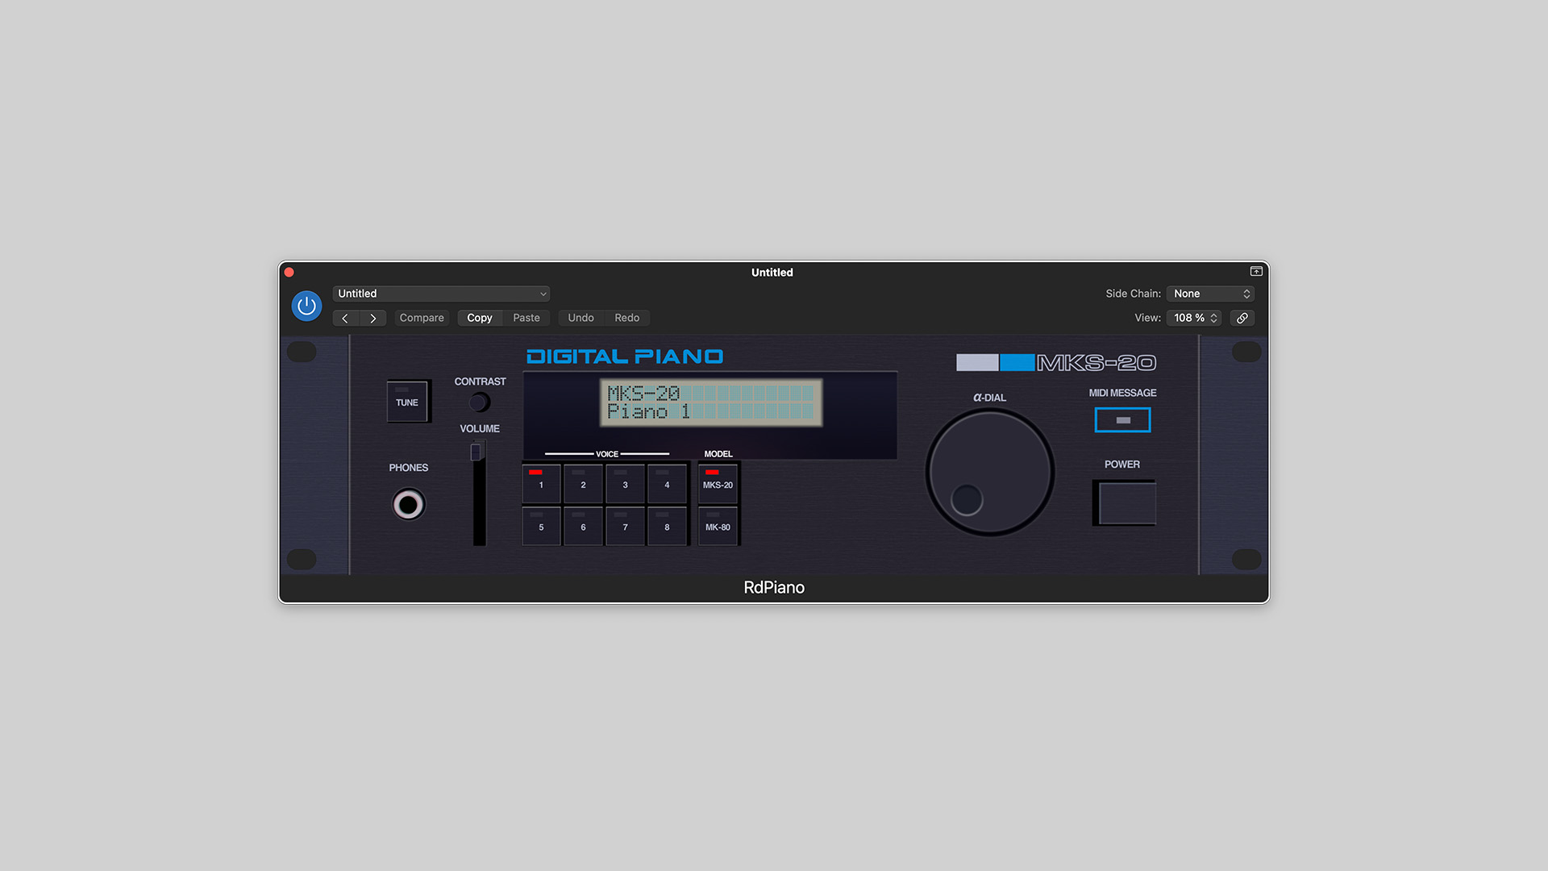
Task: Click the PHONES headphone jack
Action: [x=409, y=505]
